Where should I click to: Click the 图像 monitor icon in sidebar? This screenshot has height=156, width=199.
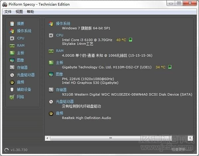(x=12, y=60)
